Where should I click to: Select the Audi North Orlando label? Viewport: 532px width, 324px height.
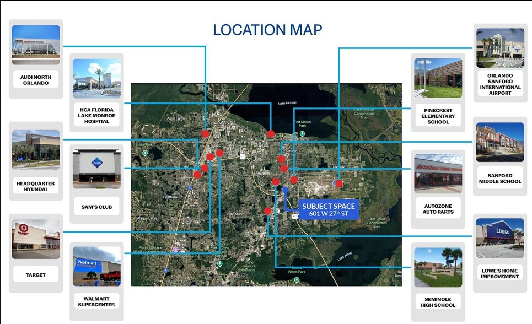[x=36, y=80]
